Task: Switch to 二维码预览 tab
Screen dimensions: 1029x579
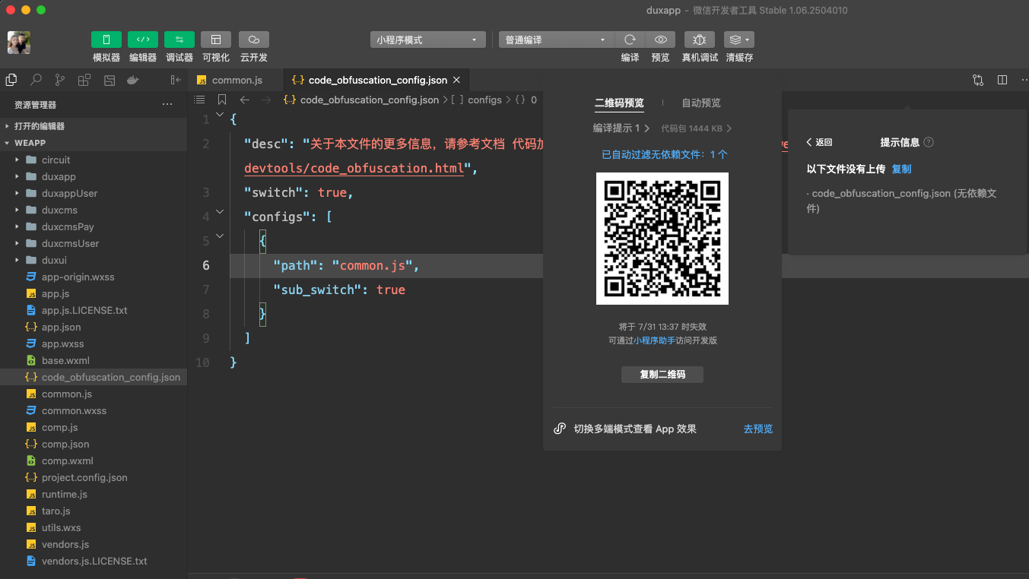Action: [619, 103]
